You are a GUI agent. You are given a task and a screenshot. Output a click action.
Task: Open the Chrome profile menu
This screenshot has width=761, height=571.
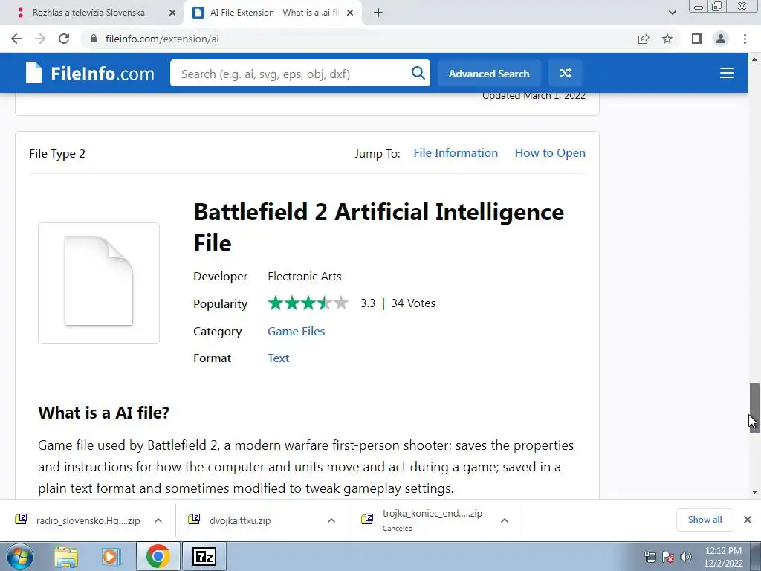pyautogui.click(x=721, y=39)
